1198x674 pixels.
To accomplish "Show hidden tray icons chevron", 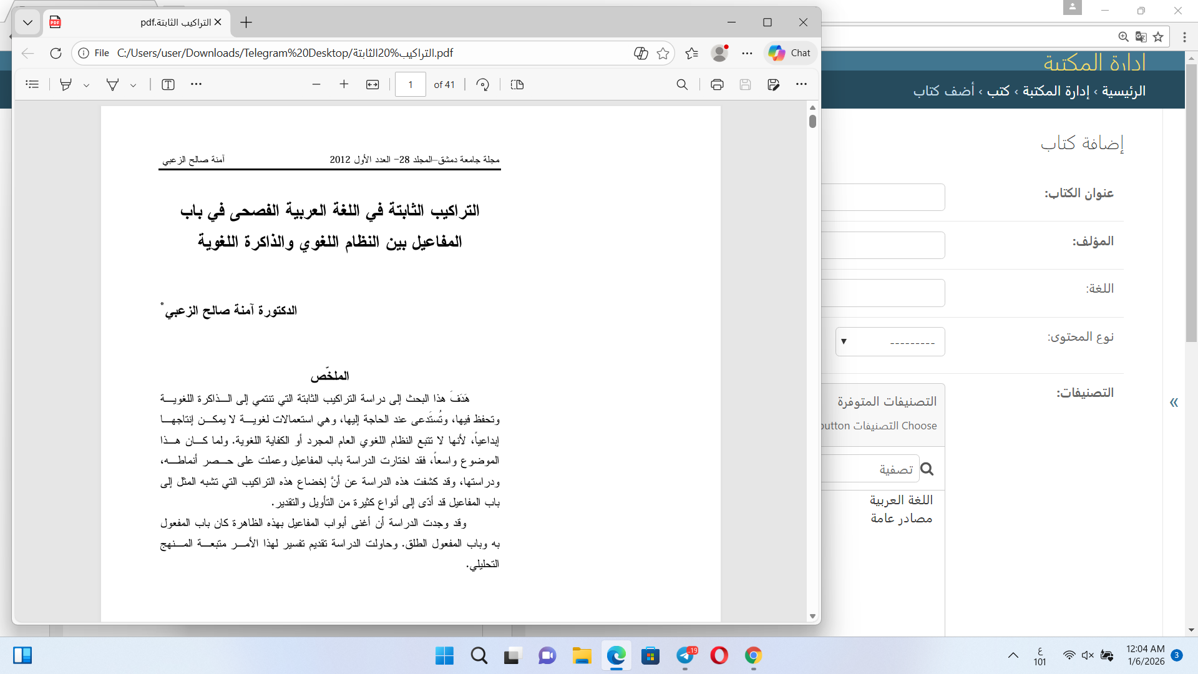I will 1013,655.
